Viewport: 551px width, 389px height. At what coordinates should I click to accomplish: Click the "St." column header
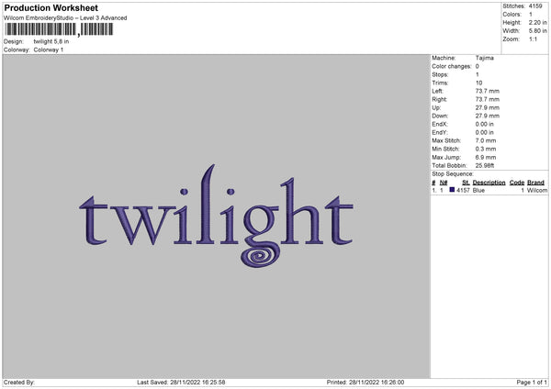click(x=466, y=183)
